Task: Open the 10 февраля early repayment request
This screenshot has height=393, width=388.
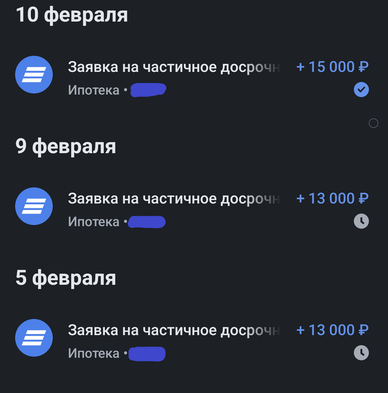Action: [x=173, y=67]
